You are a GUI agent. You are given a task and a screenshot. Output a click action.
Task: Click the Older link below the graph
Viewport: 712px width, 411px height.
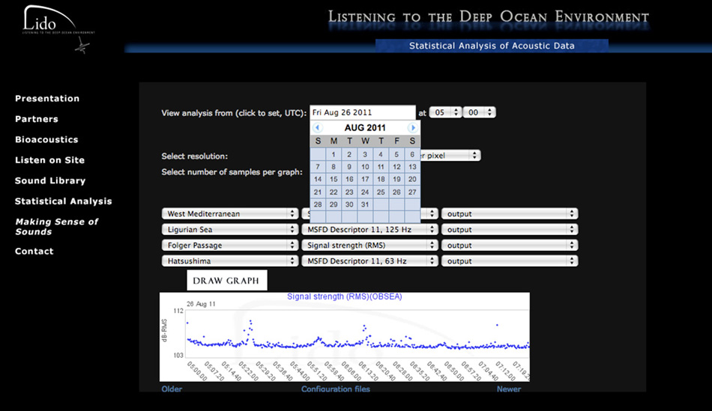(172, 389)
